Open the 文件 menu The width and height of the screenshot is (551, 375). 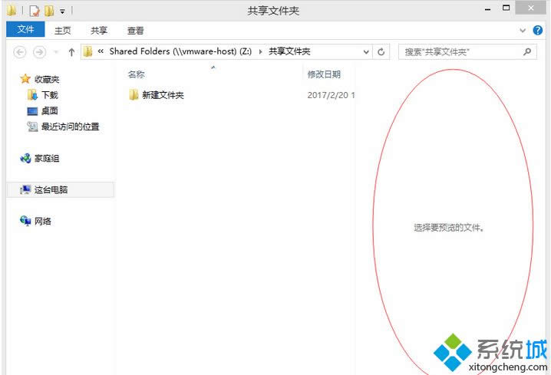coord(25,30)
